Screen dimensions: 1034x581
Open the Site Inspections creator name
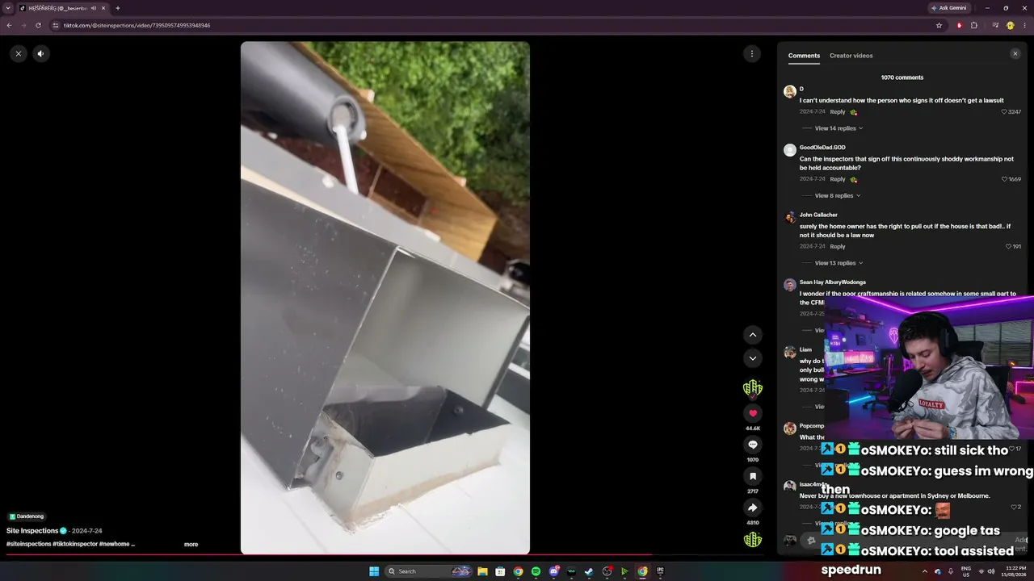(x=32, y=531)
